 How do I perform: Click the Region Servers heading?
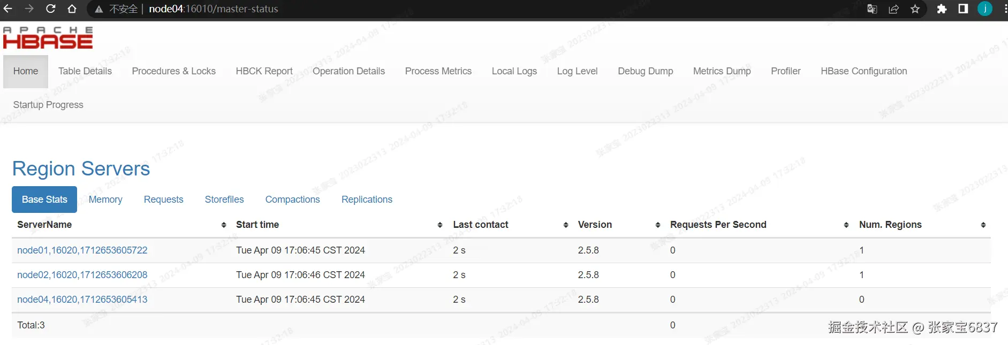[81, 168]
